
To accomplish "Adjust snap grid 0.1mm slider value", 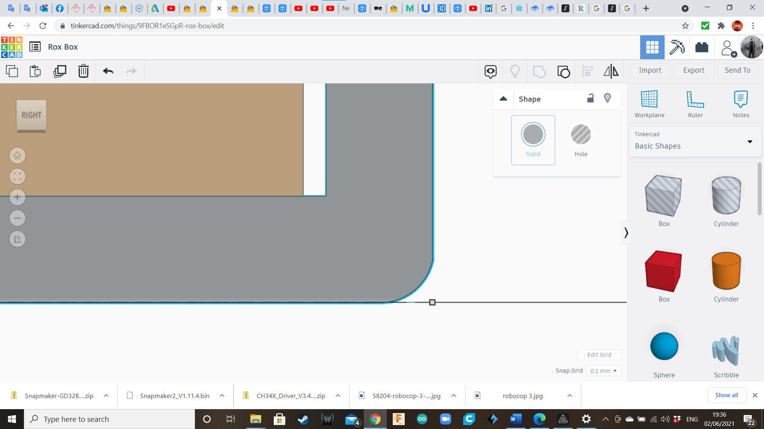I will pos(603,371).
